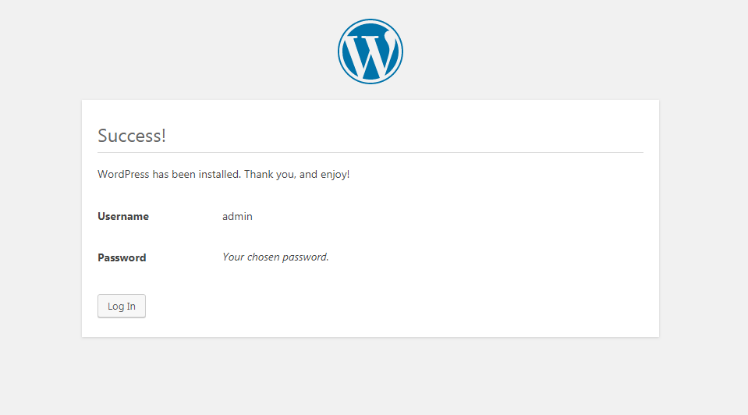Click the word 'enjoy!' in the message
748x415 pixels.
(335, 175)
